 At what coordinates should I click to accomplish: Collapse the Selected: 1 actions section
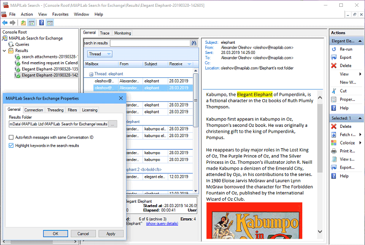tap(360, 118)
